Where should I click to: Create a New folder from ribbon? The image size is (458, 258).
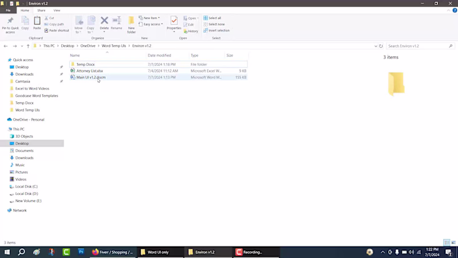coord(132,25)
